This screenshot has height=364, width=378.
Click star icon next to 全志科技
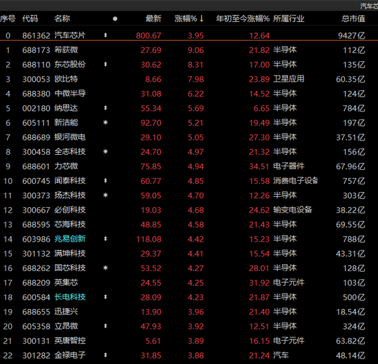105,151
